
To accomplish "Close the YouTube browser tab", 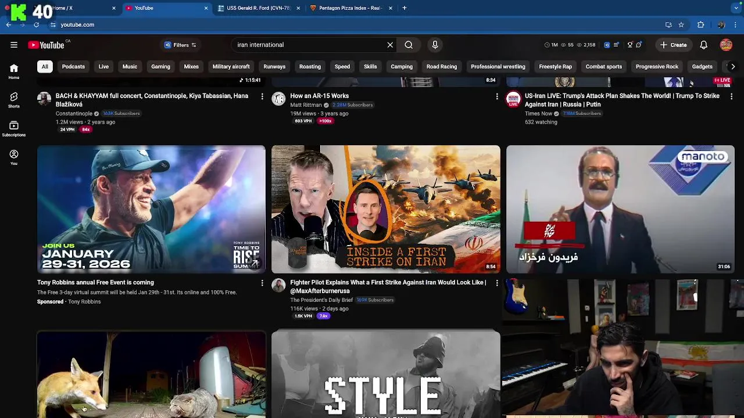I will click(206, 8).
